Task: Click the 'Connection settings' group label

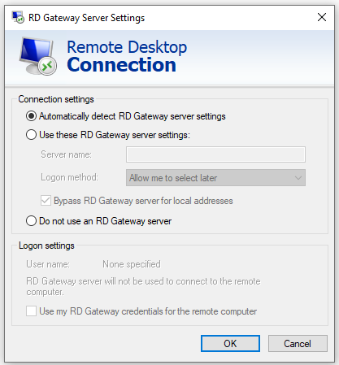Action: click(x=56, y=99)
